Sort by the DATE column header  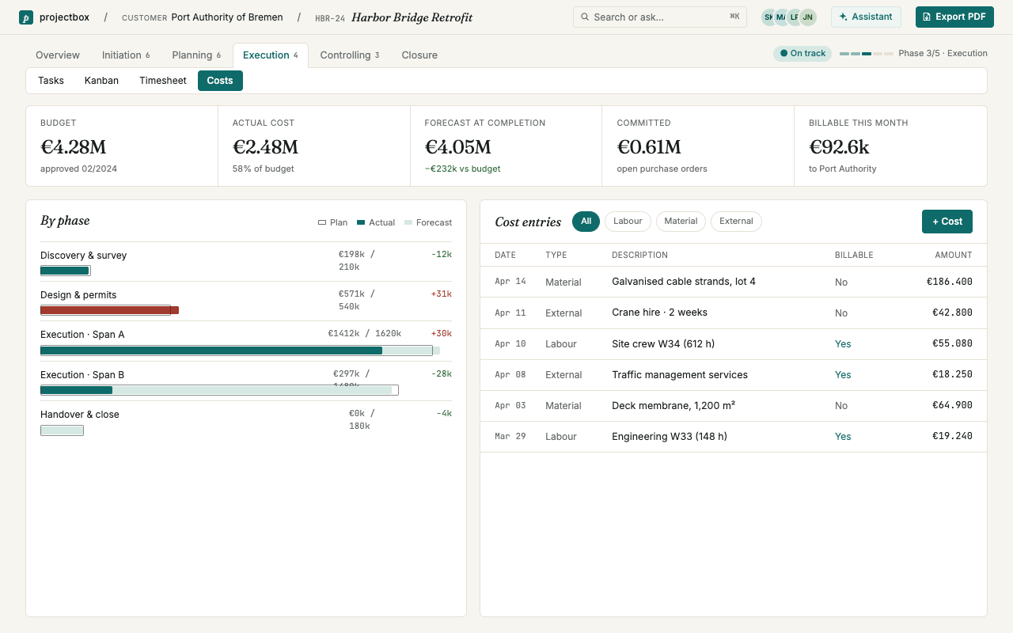coord(505,255)
